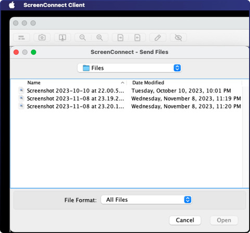Viewport: 250px width, 233px height.
Task: Open the All Files format dropdown
Action: coord(146,200)
